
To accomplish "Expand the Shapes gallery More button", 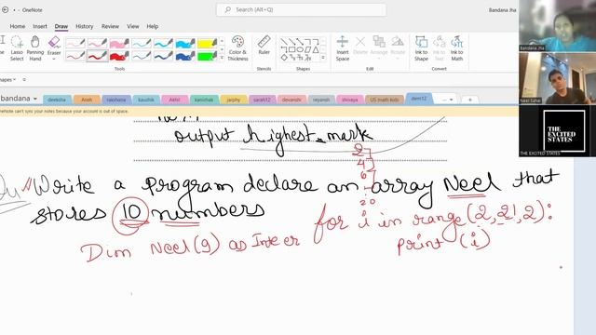I will click(323, 58).
